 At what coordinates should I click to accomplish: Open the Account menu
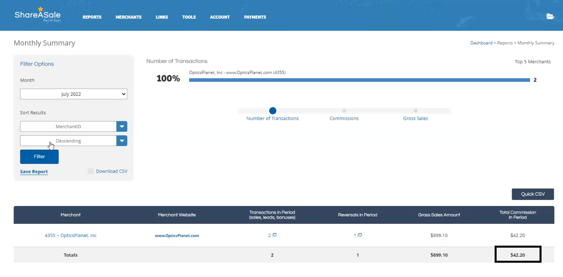tap(220, 17)
